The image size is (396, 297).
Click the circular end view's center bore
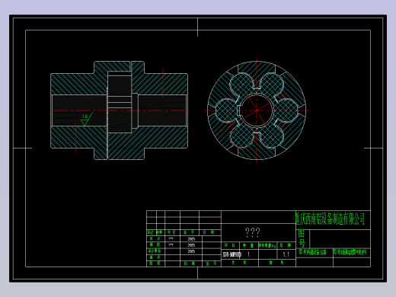tap(257, 110)
